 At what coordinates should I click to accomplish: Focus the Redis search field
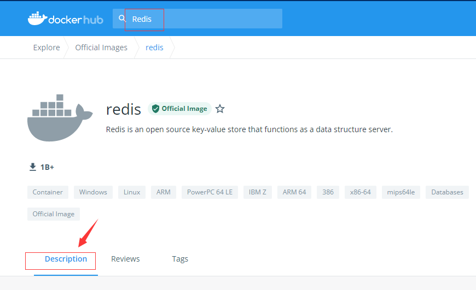(198, 19)
